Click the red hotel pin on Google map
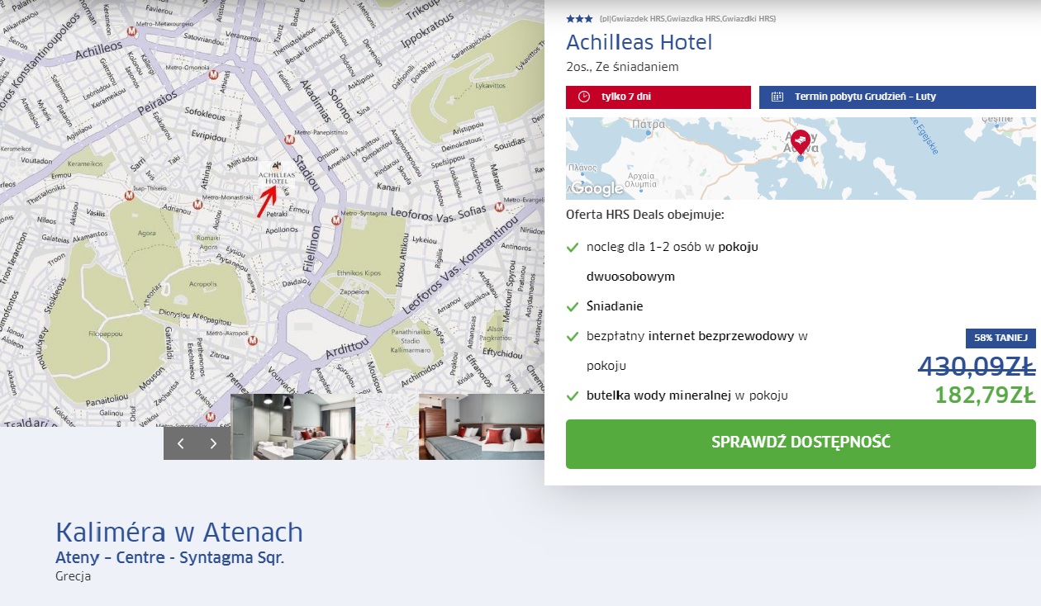This screenshot has width=1041, height=606. (800, 144)
